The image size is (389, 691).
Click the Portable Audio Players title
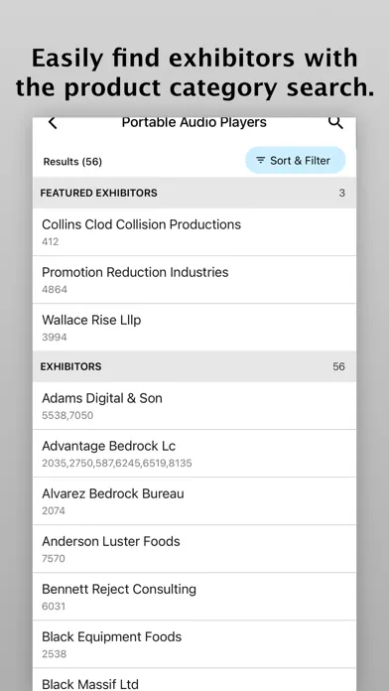click(x=194, y=122)
